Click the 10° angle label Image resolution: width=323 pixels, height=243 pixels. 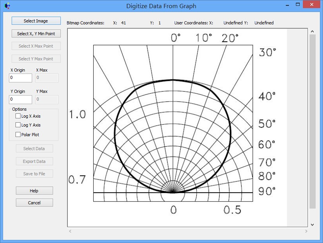point(204,38)
